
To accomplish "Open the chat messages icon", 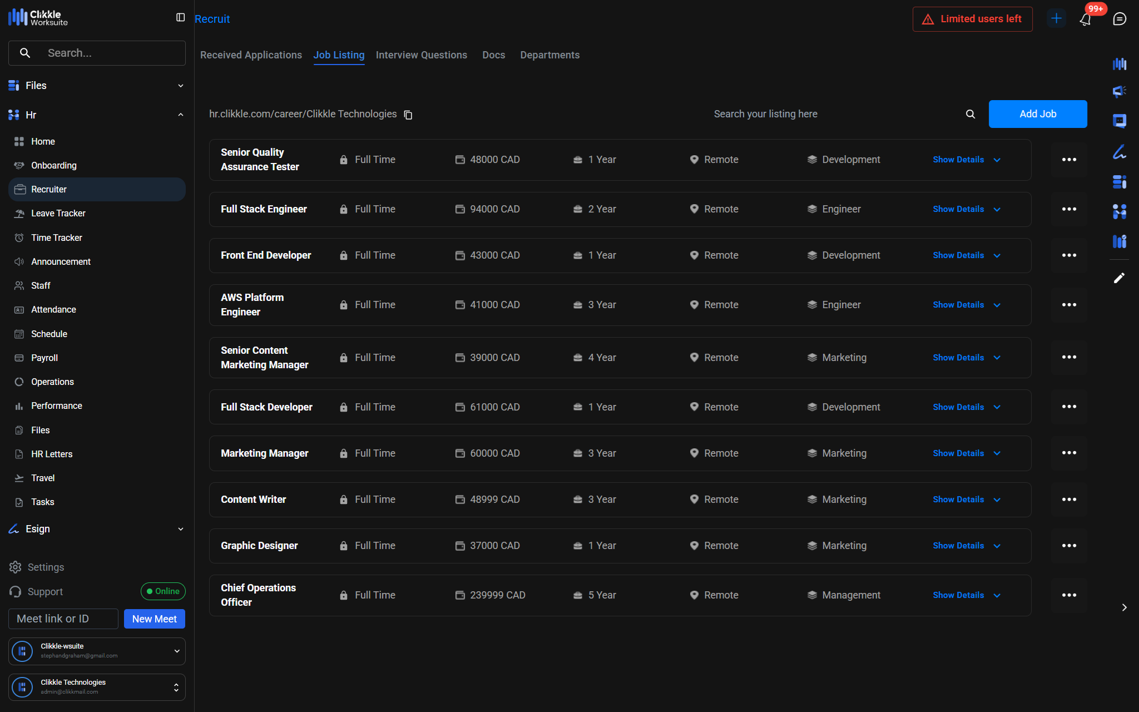I will pos(1120,19).
